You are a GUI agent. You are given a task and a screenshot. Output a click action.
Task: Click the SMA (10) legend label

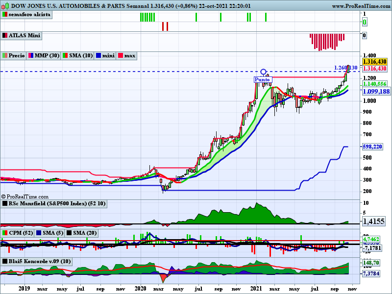(78, 55)
